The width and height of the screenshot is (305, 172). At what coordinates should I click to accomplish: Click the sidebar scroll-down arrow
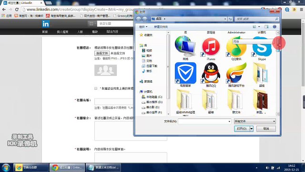click(168, 114)
